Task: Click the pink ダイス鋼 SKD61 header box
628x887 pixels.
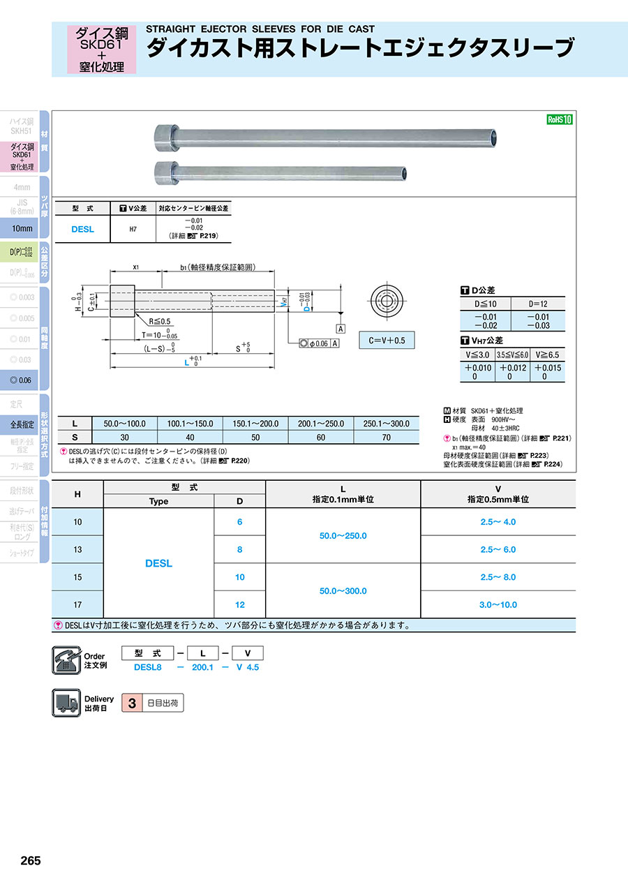Action: [101, 49]
